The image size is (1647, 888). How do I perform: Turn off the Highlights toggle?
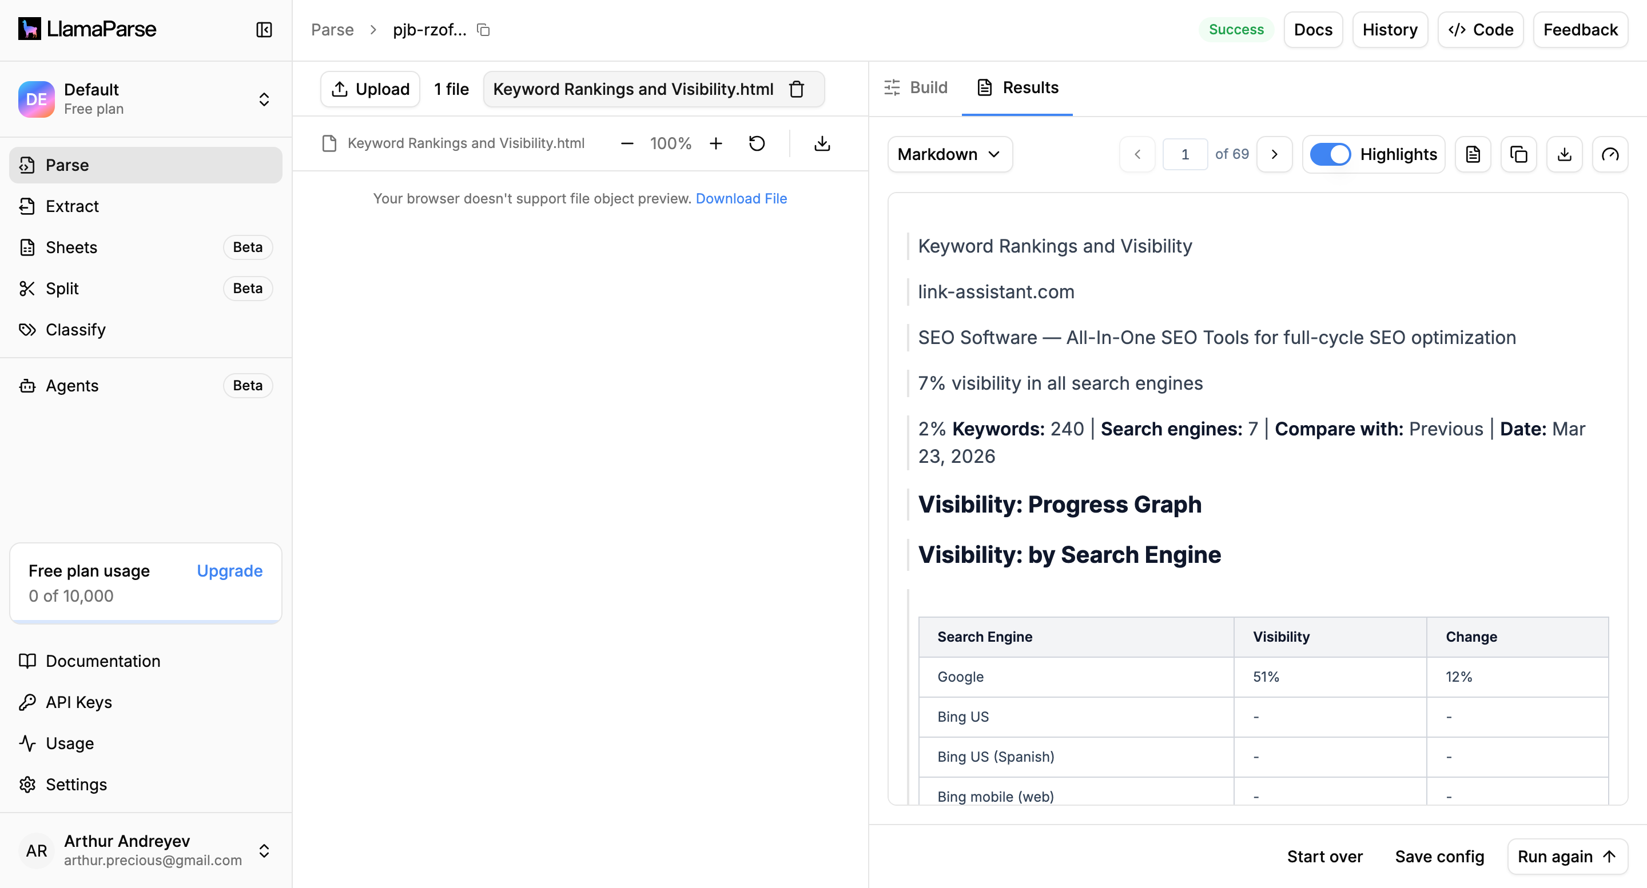tap(1330, 154)
